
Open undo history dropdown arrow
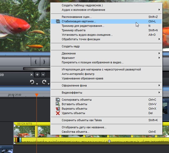37,84
